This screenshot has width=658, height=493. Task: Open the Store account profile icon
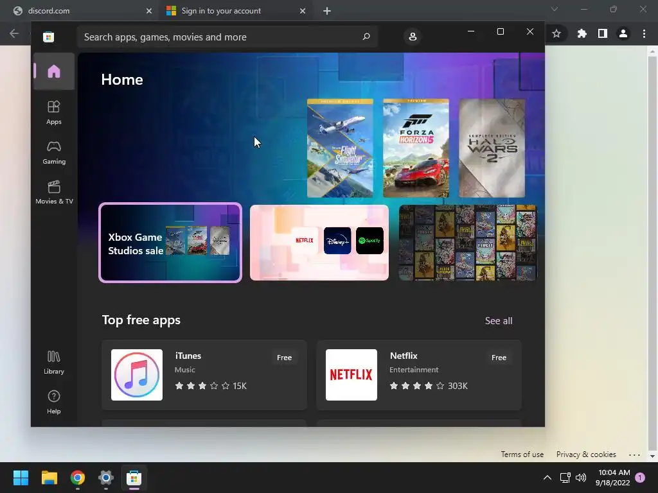tap(413, 37)
